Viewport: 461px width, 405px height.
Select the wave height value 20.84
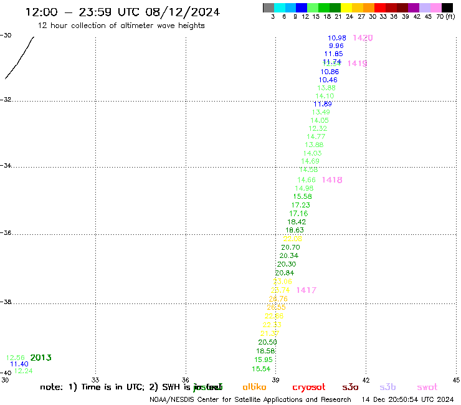click(285, 273)
